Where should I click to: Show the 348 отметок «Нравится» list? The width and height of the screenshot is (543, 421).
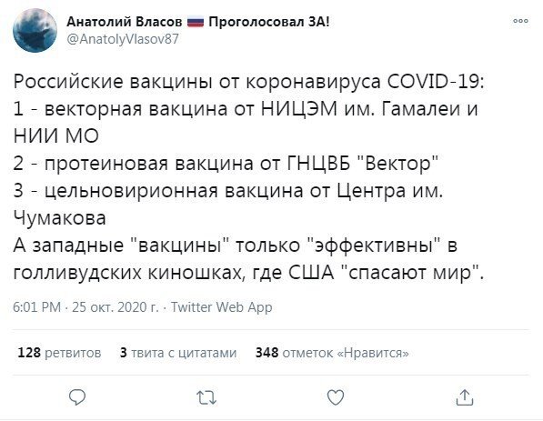pyautogui.click(x=332, y=353)
